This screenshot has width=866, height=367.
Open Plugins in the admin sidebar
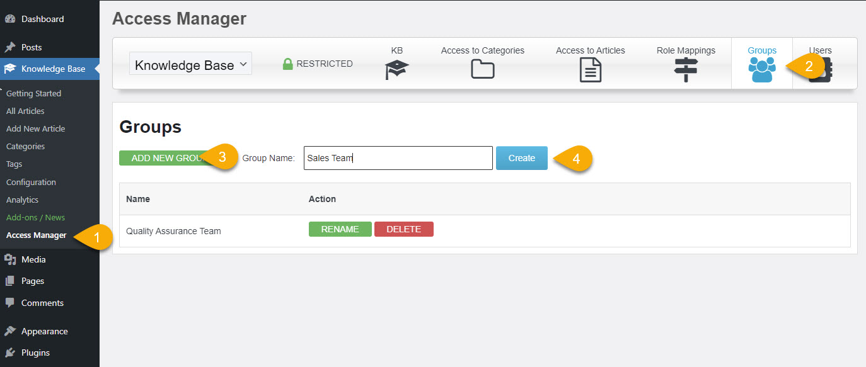point(35,353)
